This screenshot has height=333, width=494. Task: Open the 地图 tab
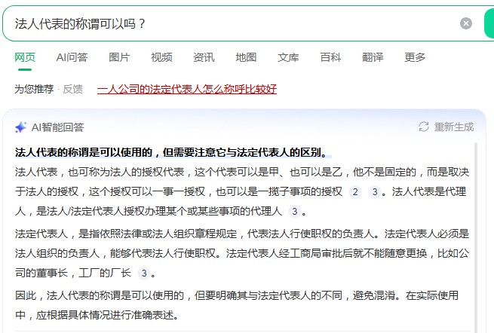[x=246, y=57]
